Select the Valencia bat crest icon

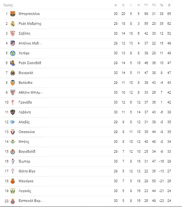coord(13,83)
